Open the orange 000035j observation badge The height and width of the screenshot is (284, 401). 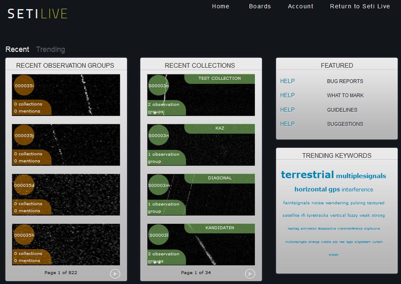point(24,135)
